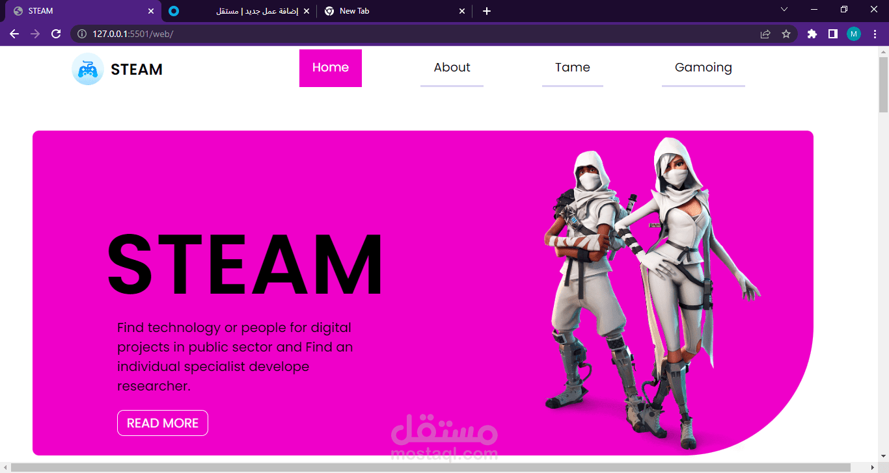Open the Chrome three-dot menu
889x473 pixels.
click(x=875, y=34)
